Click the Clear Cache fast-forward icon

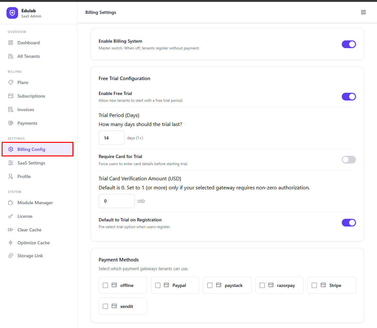click(x=10, y=230)
